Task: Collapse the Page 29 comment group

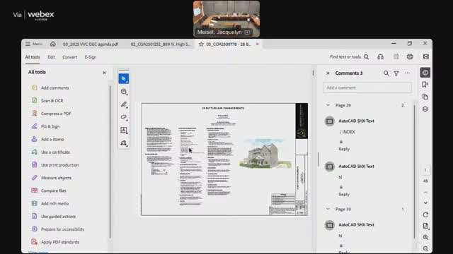Action: point(328,105)
